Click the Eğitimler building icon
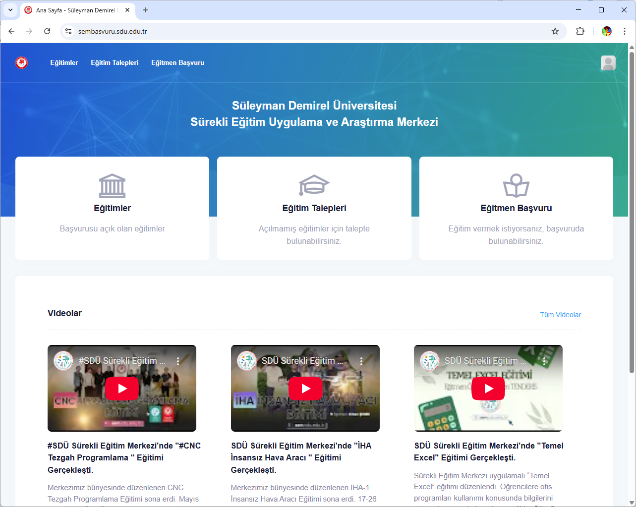This screenshot has height=507, width=636. (x=112, y=186)
